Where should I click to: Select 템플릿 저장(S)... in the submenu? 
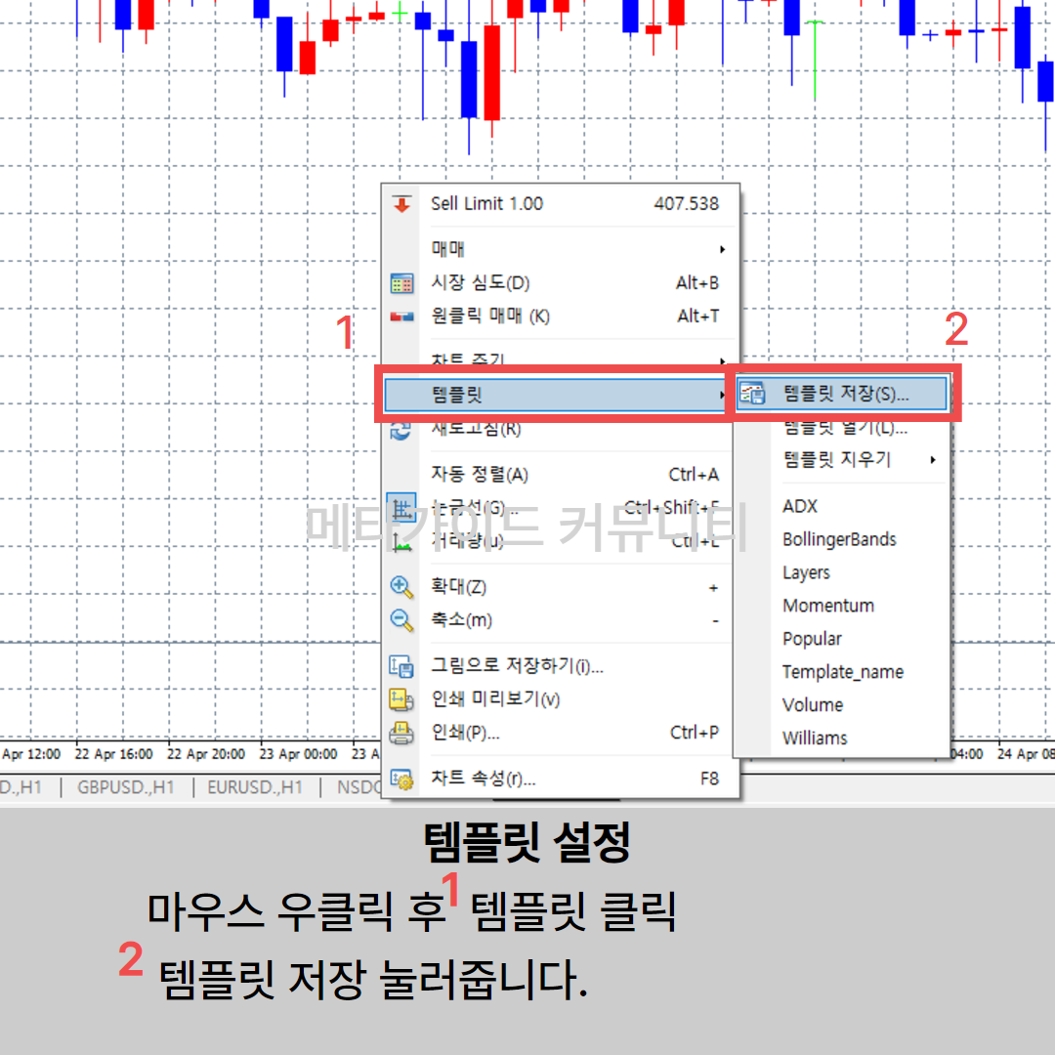coord(845,394)
